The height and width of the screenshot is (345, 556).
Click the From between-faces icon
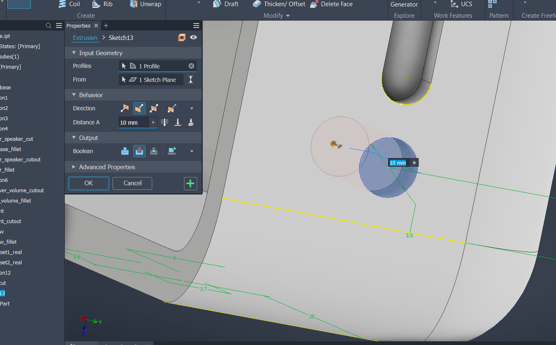[191, 79]
